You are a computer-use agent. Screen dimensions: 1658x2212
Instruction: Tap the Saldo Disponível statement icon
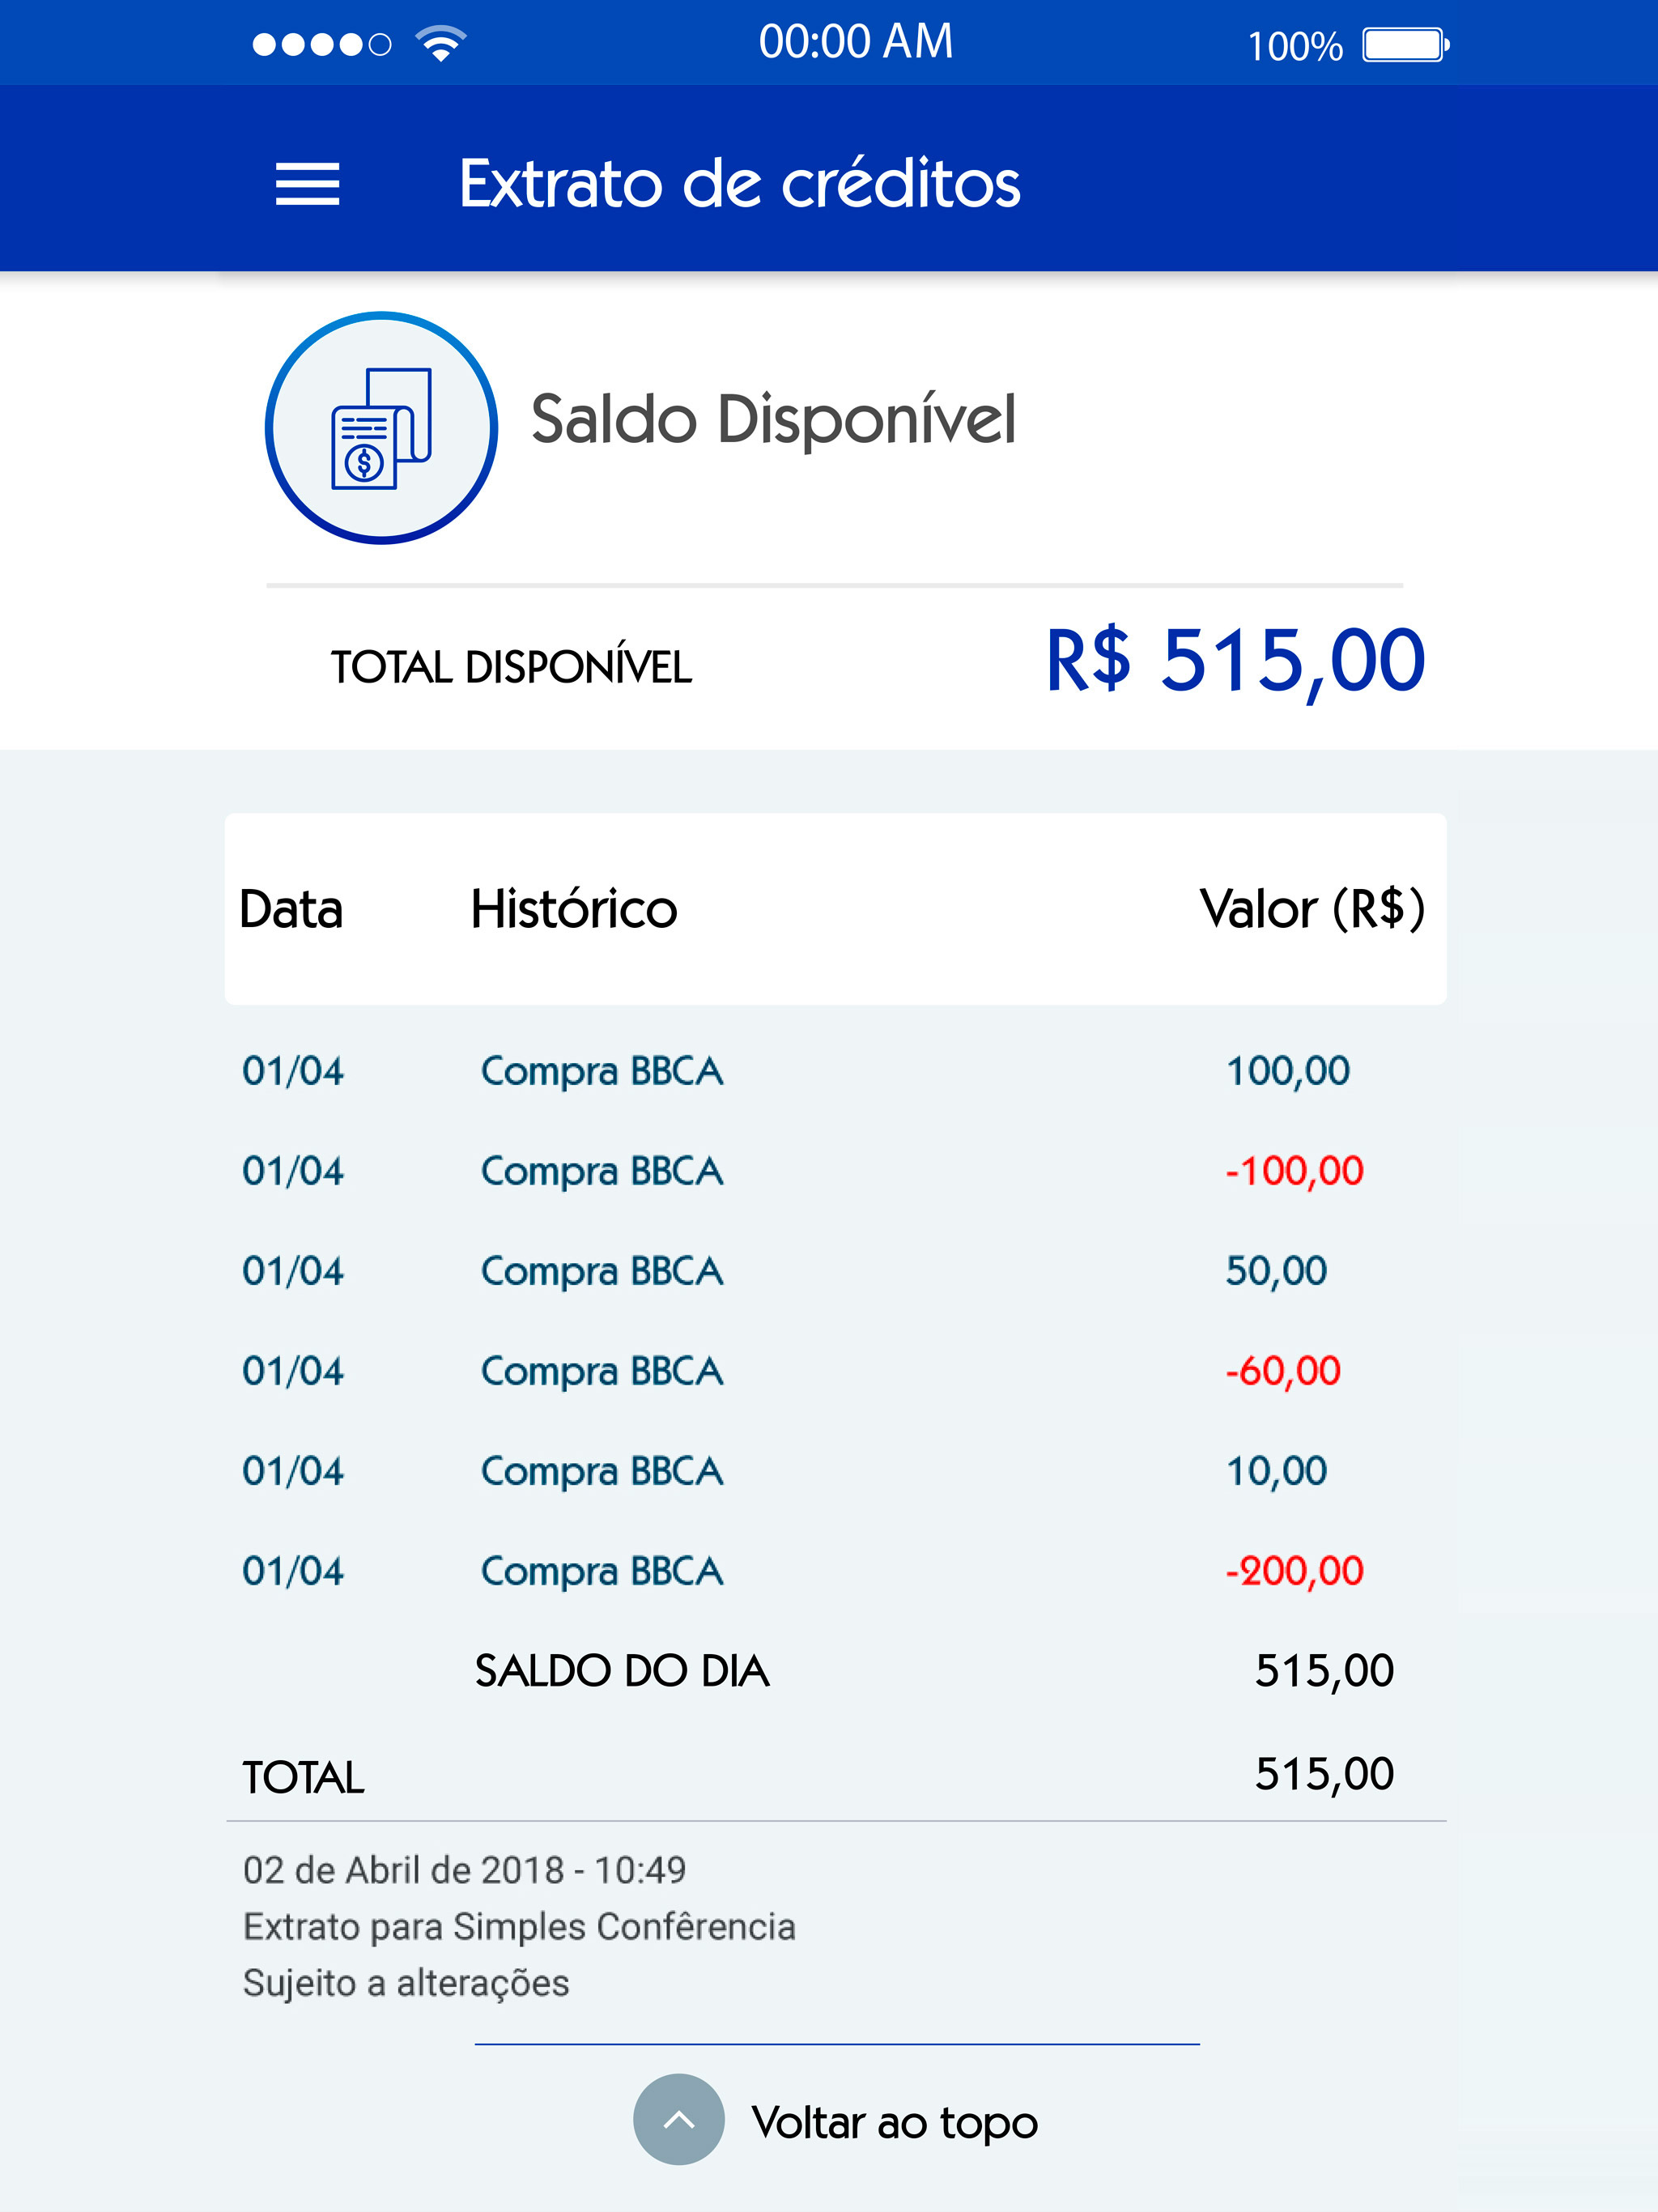(x=381, y=428)
